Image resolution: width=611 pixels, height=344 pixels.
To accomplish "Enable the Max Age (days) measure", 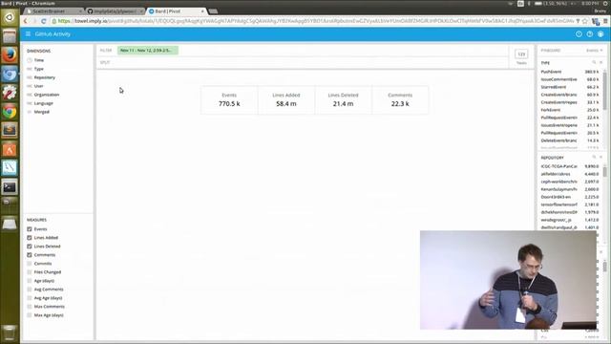I will coord(30,314).
